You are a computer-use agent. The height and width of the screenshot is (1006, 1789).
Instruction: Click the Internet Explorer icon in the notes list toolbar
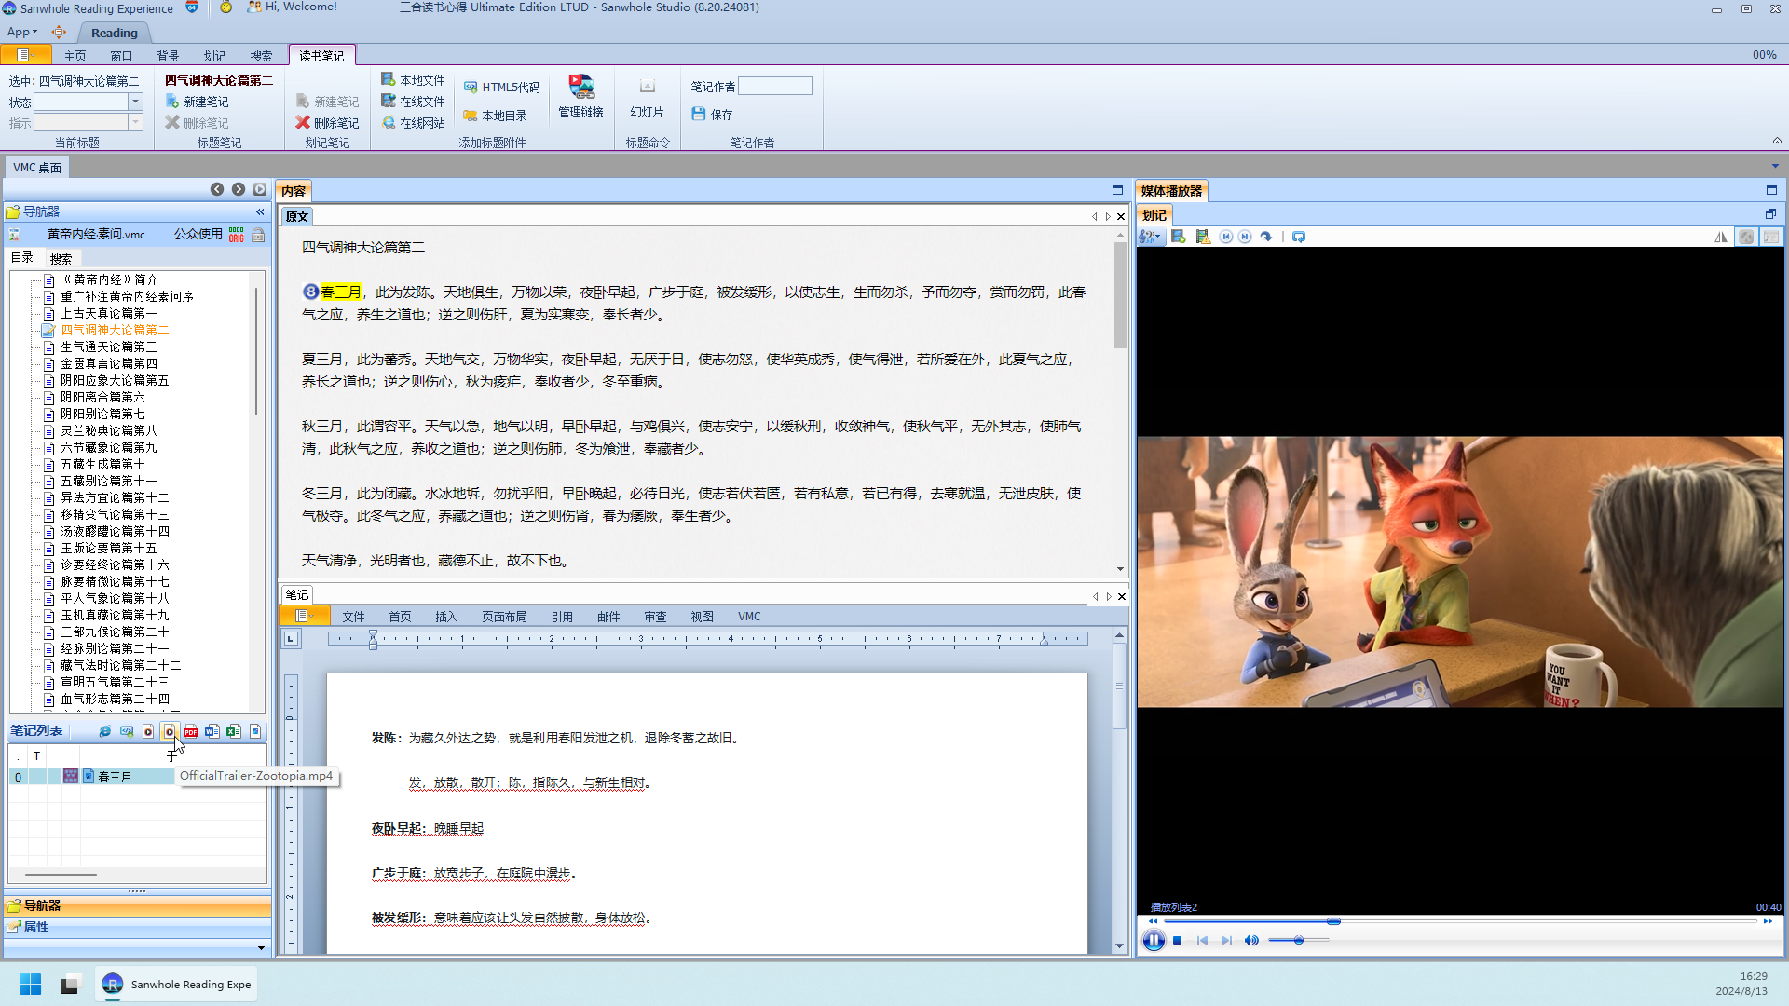104,731
